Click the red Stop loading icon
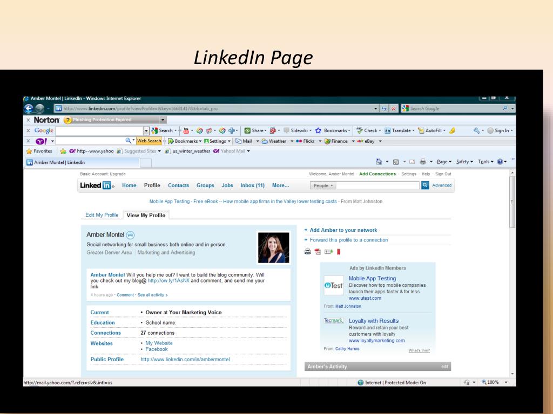This screenshot has width=553, height=414. [x=394, y=108]
